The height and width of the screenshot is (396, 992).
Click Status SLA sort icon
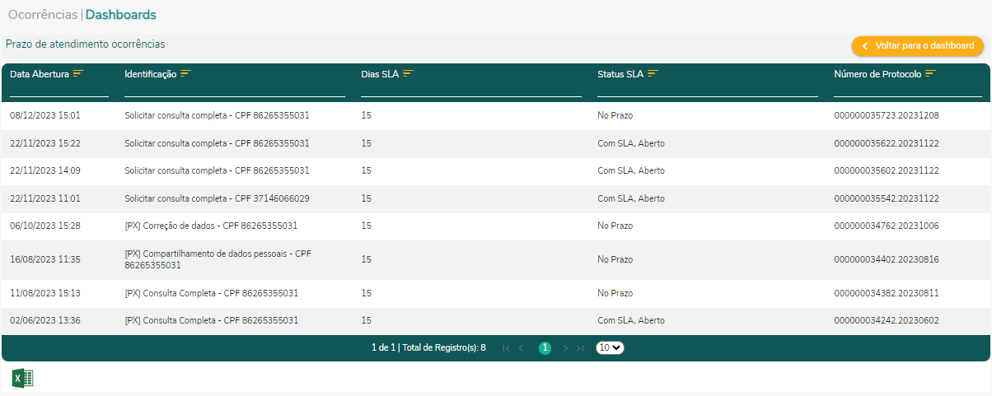click(653, 74)
